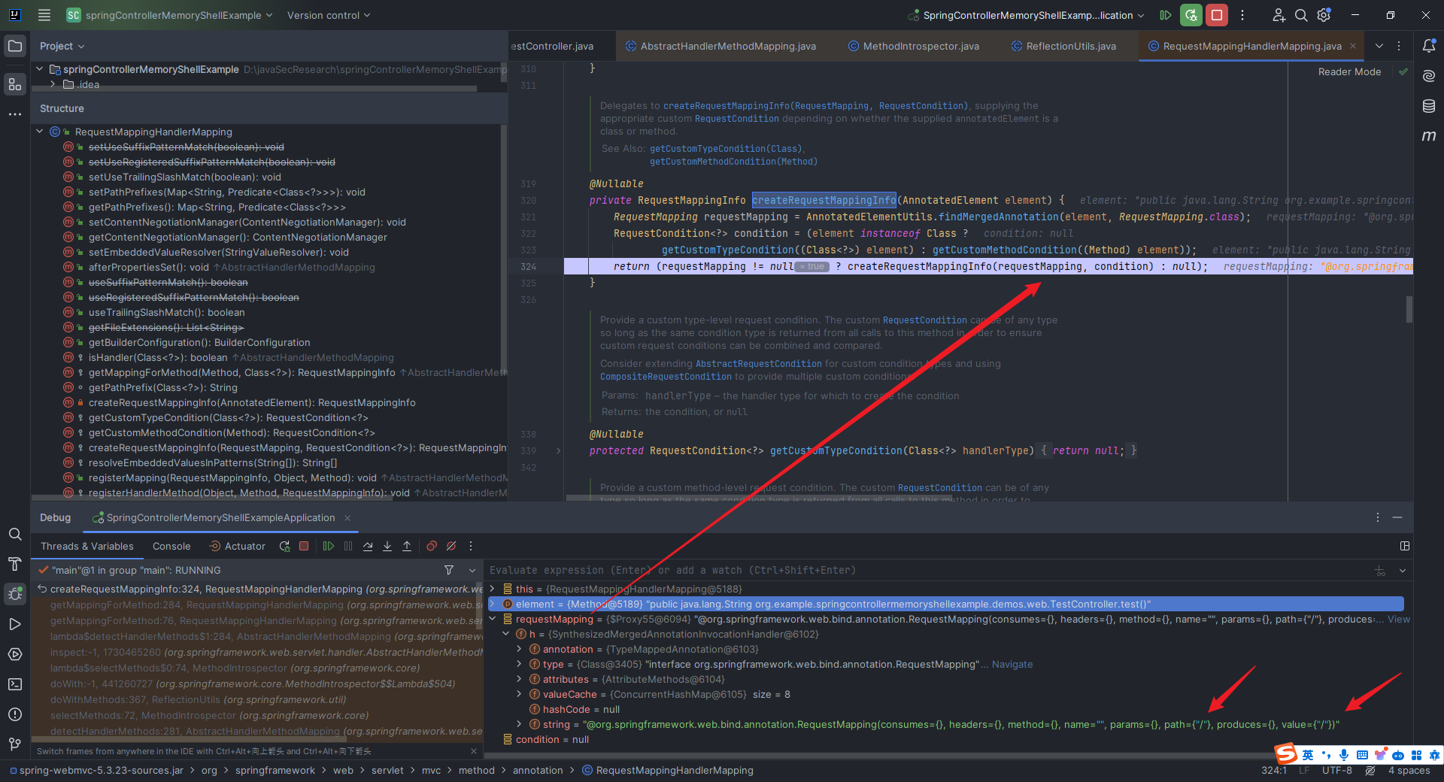Expand the valueCache variable node

coord(519,695)
